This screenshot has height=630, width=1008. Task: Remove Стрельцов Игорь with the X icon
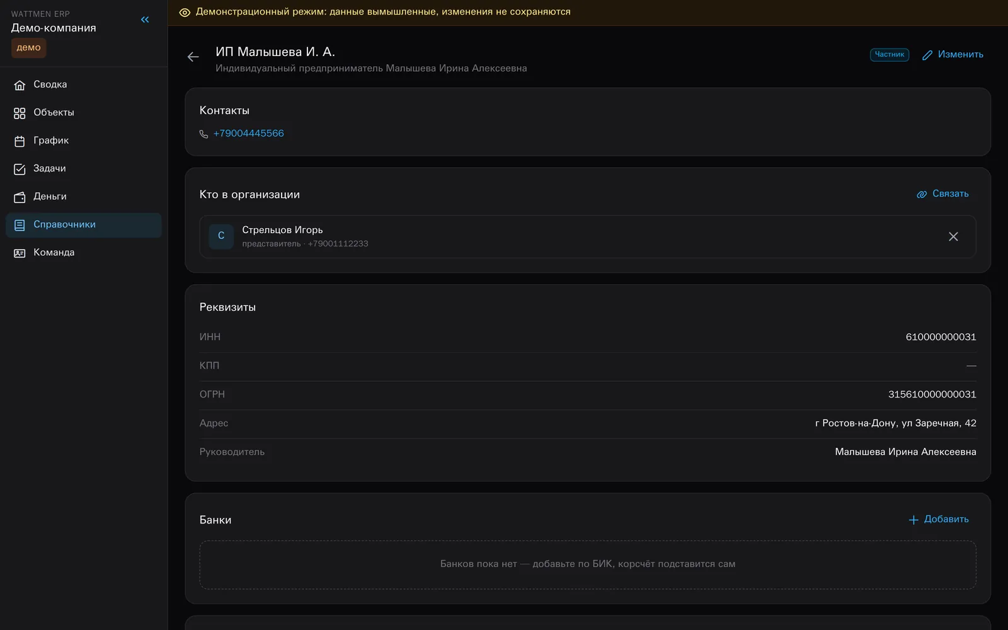(x=953, y=236)
